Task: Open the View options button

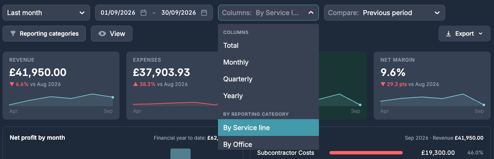Action: (112, 34)
